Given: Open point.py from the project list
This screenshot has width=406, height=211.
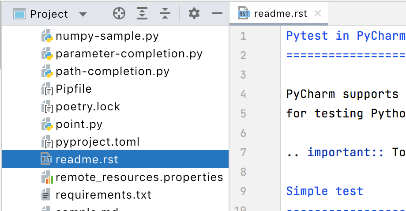Looking at the screenshot, I should point(79,124).
